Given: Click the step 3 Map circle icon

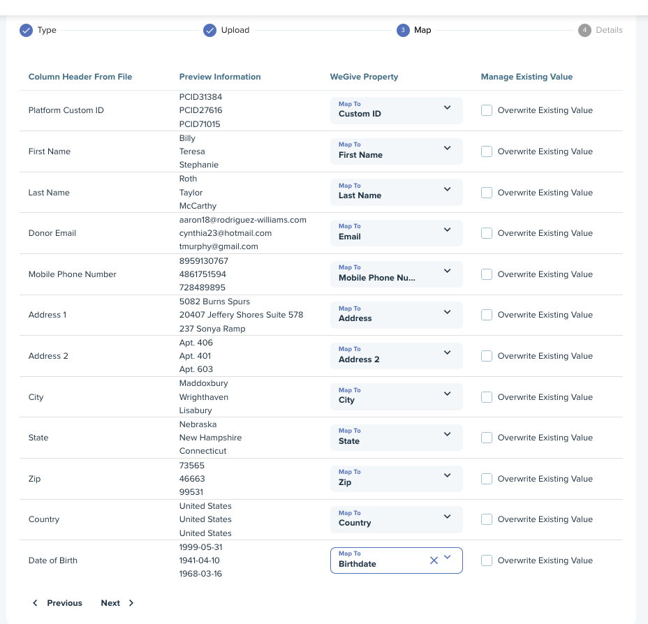Looking at the screenshot, I should pos(403,30).
